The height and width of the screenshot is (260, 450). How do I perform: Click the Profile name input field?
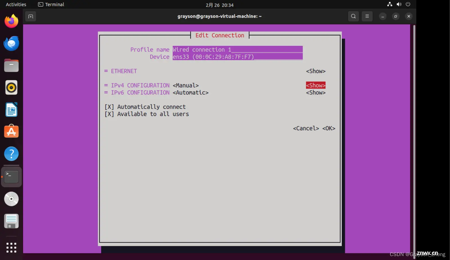click(238, 49)
